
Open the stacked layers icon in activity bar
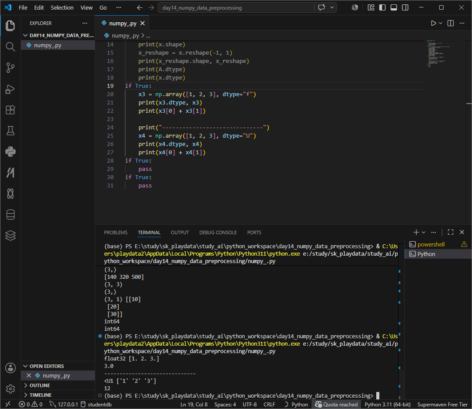10,236
